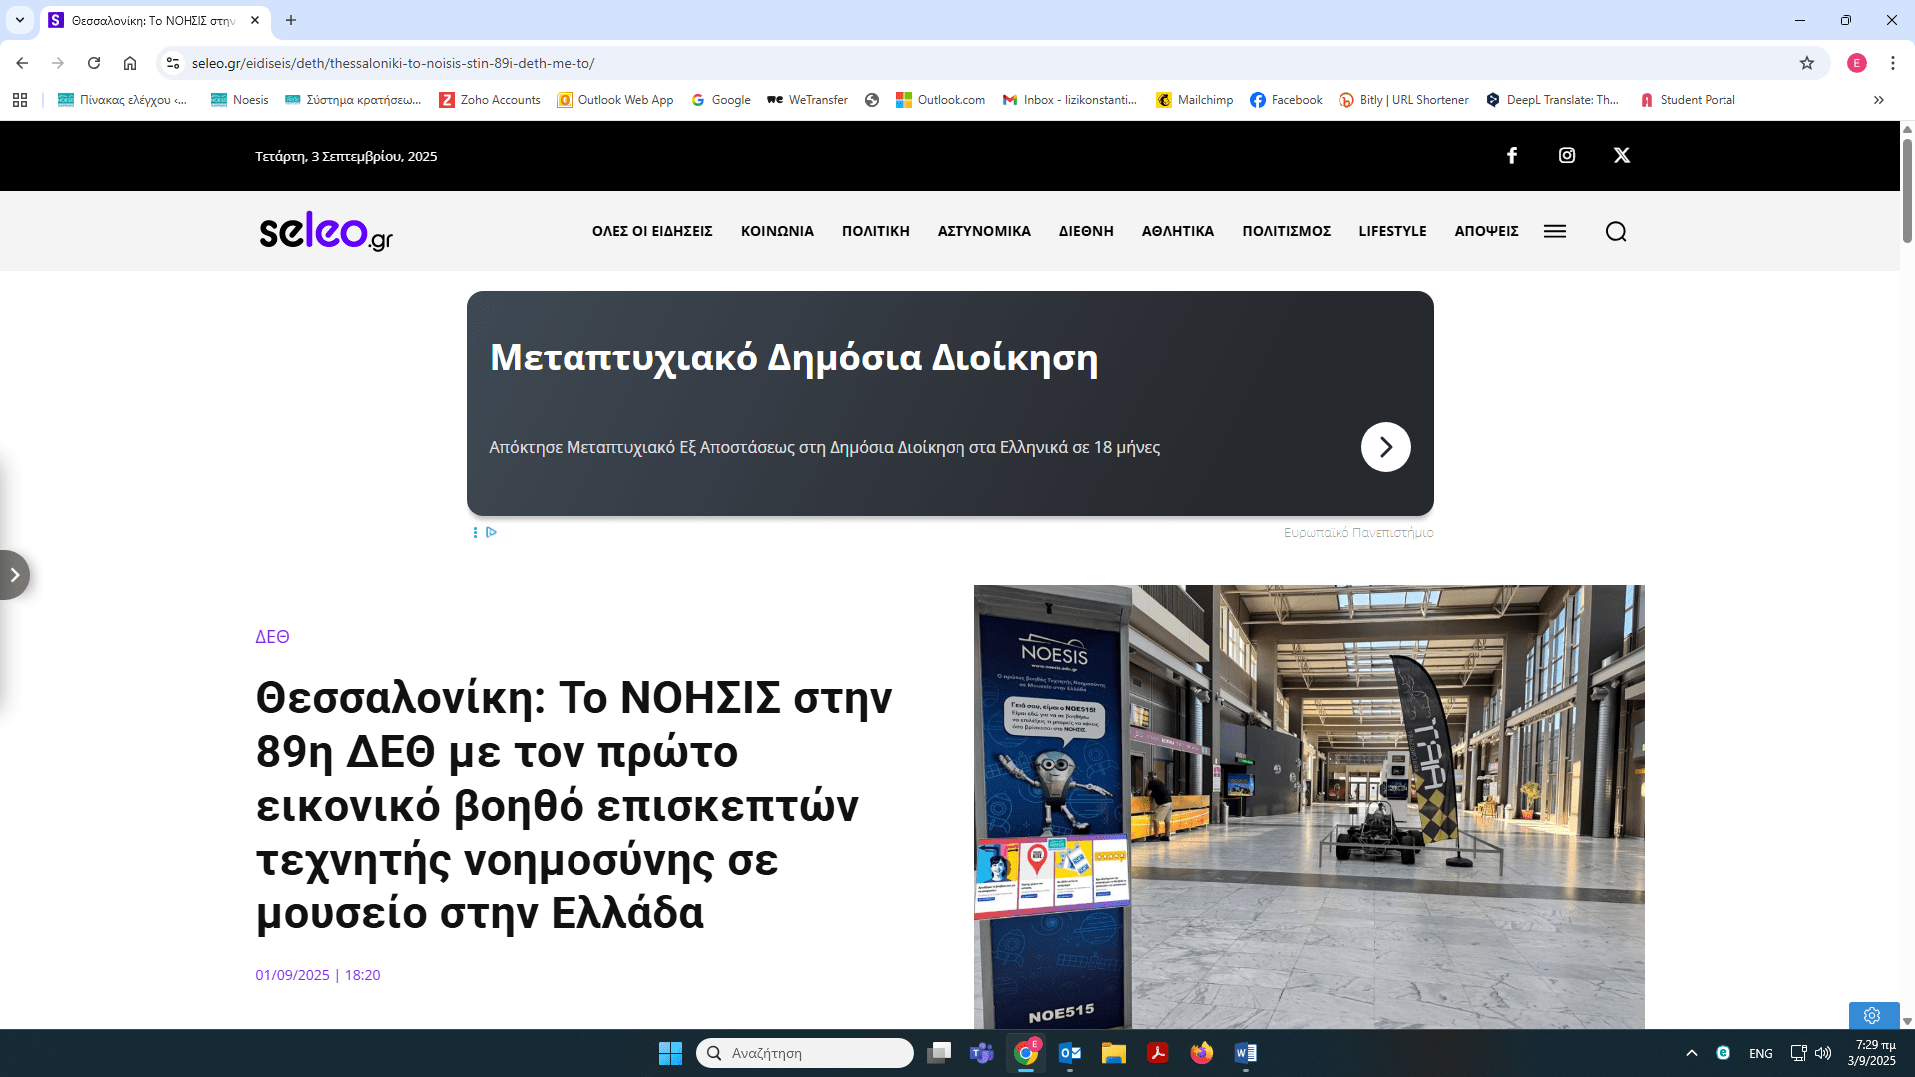
Task: Open blue settings gear widget bottom right
Action: point(1872,1015)
